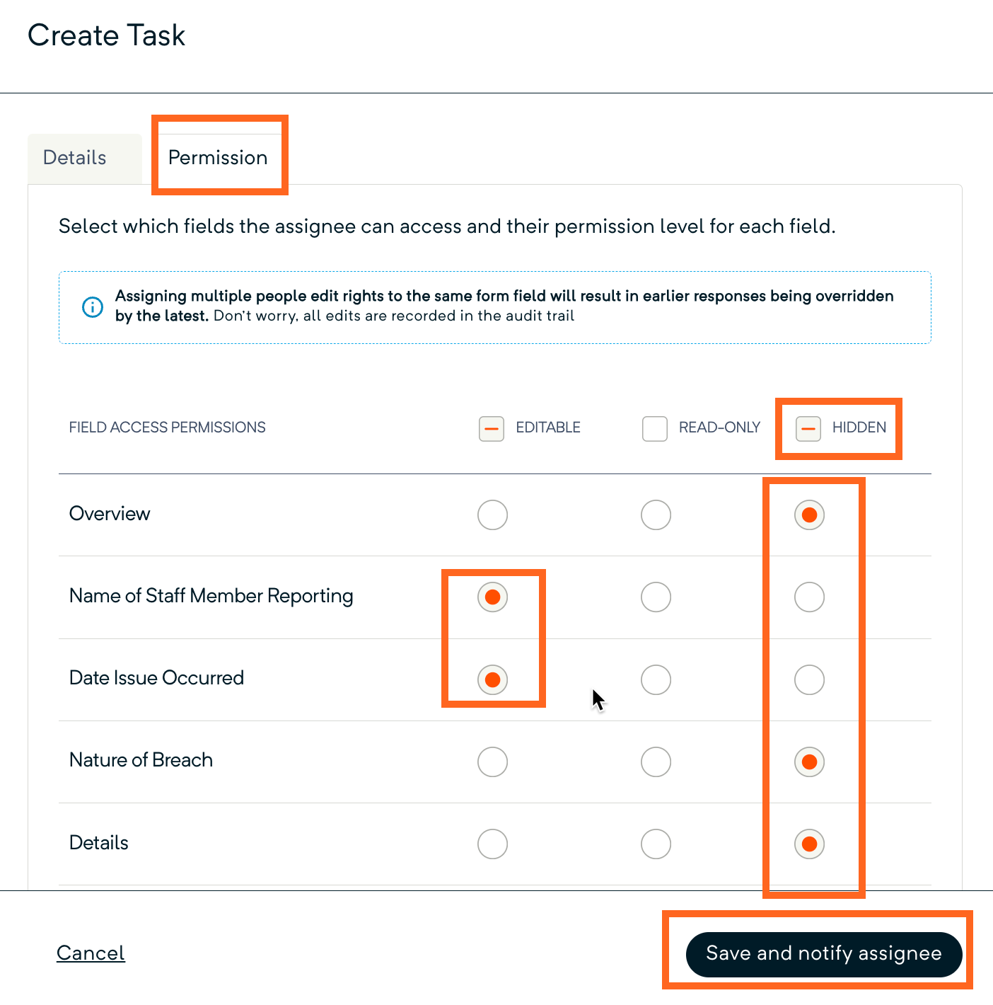Toggle the EDITABLE column header checkbox
Viewport: 993px width, 1005px height.
coord(492,428)
